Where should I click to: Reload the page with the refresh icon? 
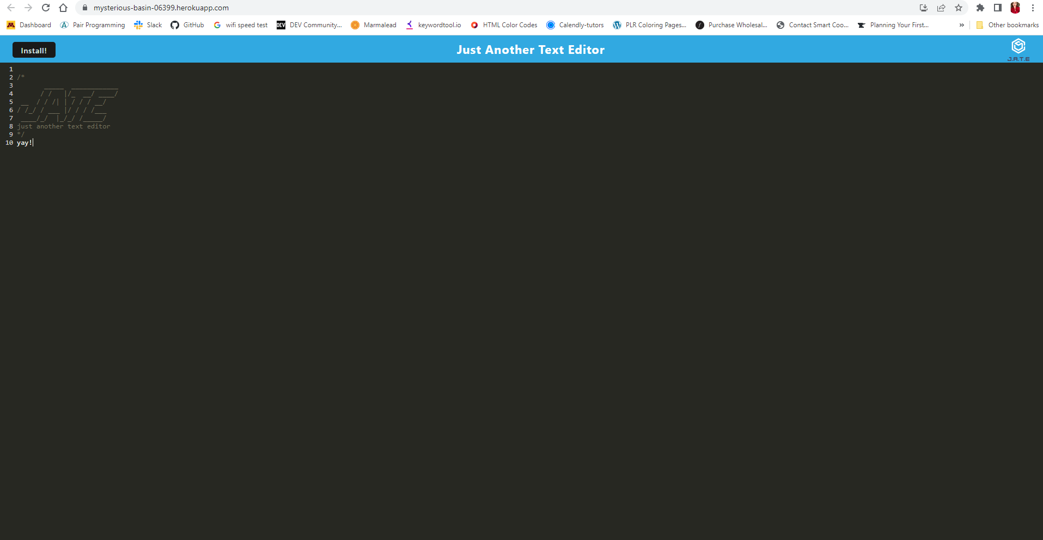point(46,8)
